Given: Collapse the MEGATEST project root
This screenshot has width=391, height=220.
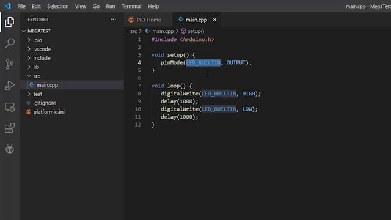Looking at the screenshot, I should pos(24,31).
